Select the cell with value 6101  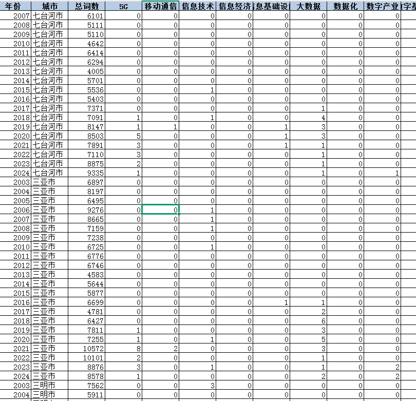click(87, 16)
